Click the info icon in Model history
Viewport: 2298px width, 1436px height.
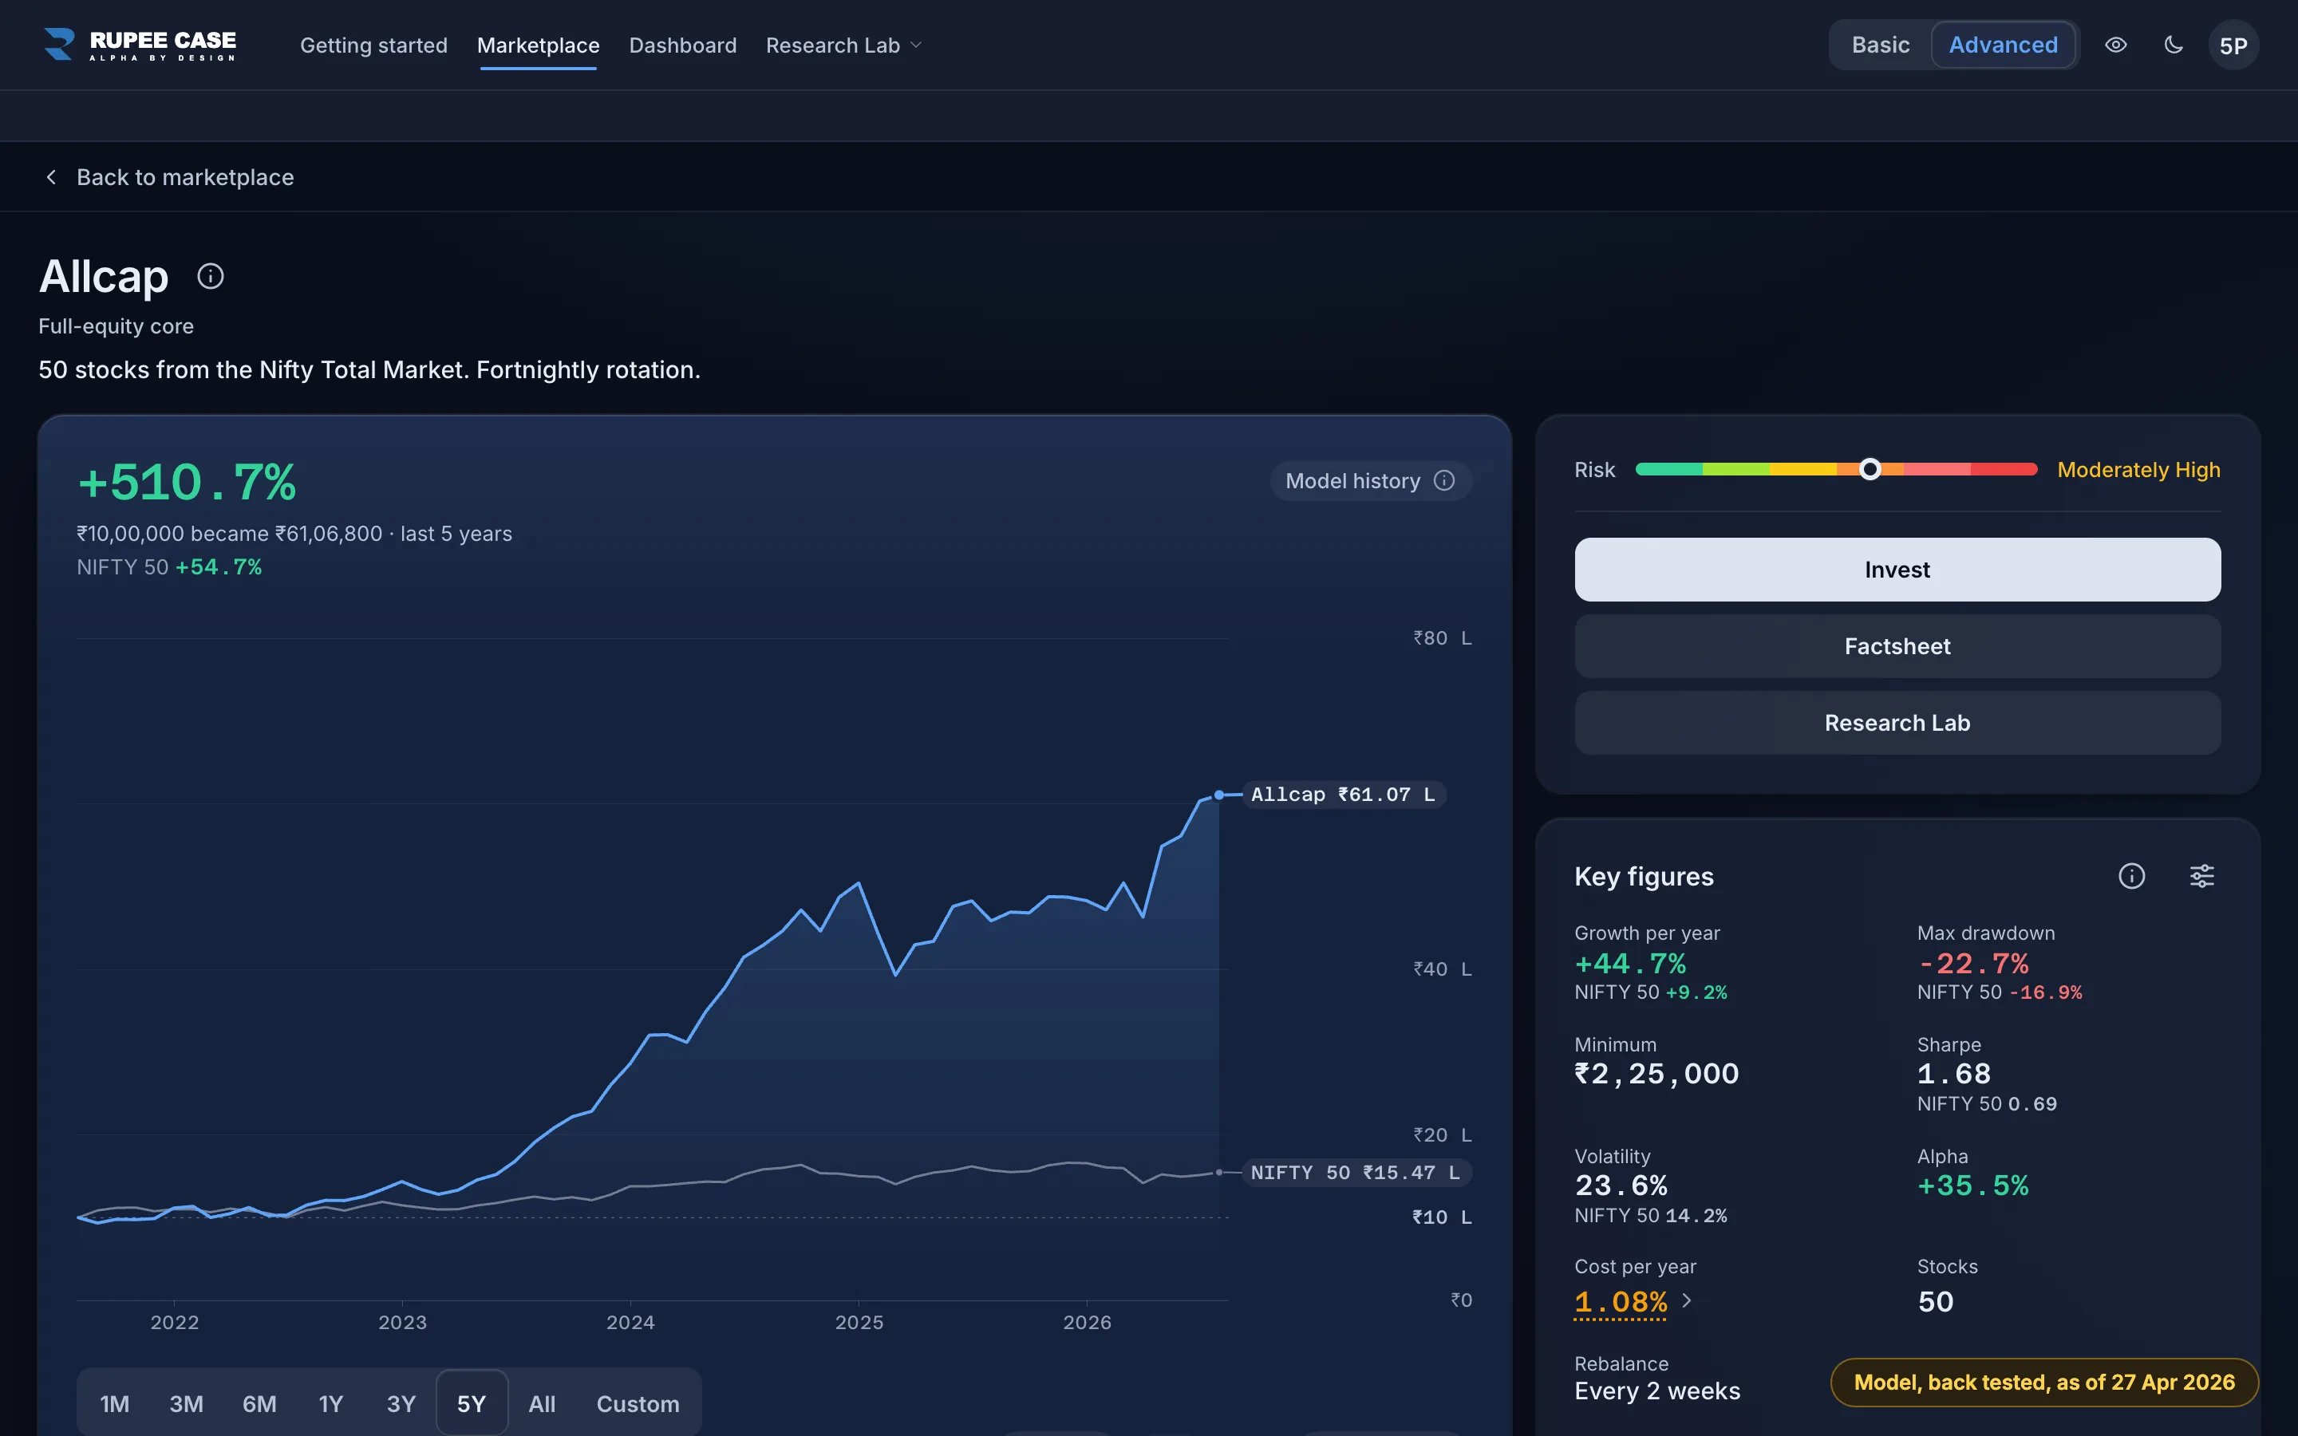(1444, 480)
